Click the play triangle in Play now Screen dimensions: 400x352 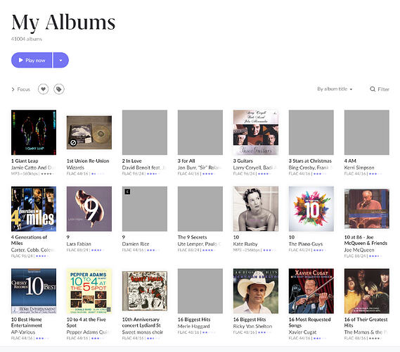20,60
